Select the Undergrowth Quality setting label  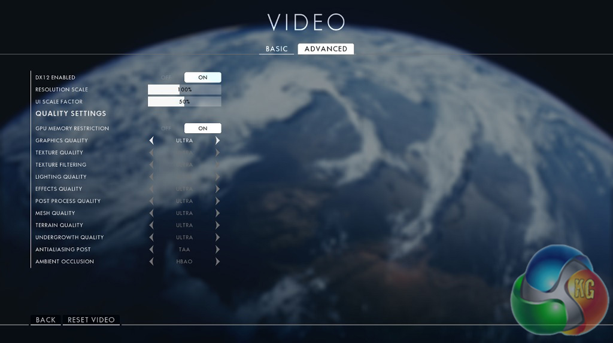click(69, 237)
